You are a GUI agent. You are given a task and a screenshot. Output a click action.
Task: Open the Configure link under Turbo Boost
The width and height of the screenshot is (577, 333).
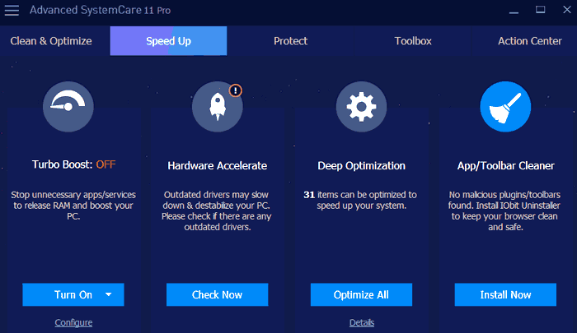pyautogui.click(x=73, y=322)
